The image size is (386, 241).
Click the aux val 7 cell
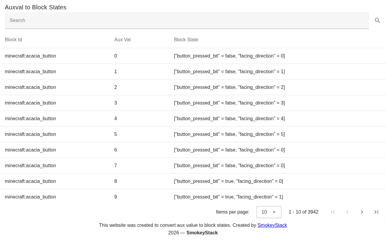(115, 166)
